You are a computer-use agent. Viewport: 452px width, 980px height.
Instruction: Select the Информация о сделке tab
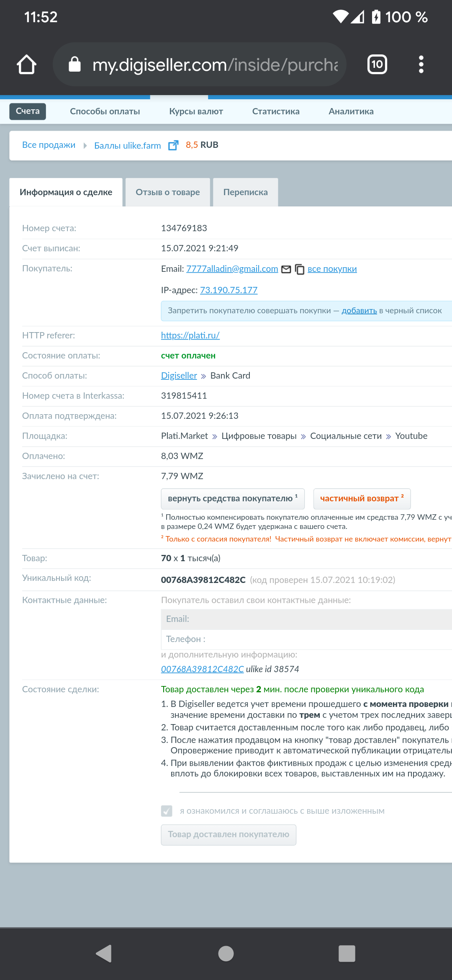point(66,192)
